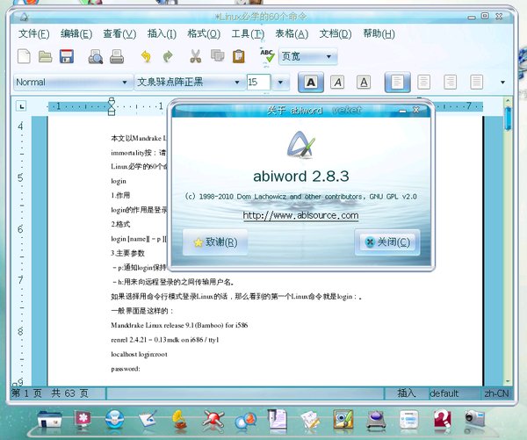This screenshot has height=440, width=527.
Task: Open the document pages dock icon
Action: coord(278,419)
